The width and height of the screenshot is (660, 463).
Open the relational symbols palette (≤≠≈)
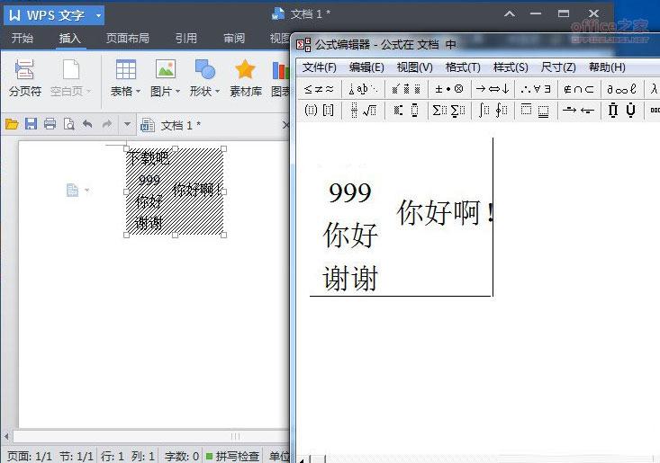coord(319,89)
